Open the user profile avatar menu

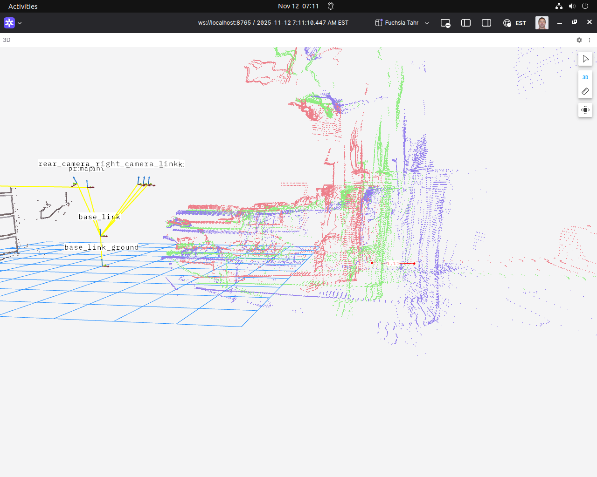[541, 23]
